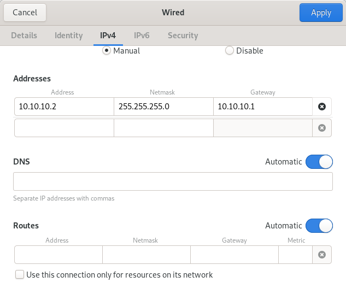Edit the 10.10.10.1 gateway field
The width and height of the screenshot is (346, 294).
pyautogui.click(x=263, y=107)
